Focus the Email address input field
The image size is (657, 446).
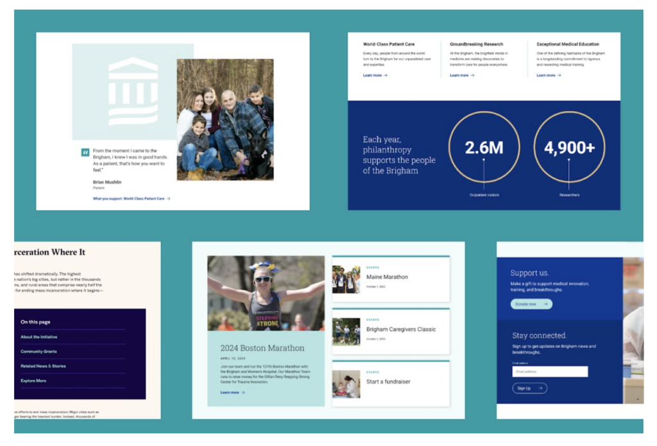click(x=550, y=372)
